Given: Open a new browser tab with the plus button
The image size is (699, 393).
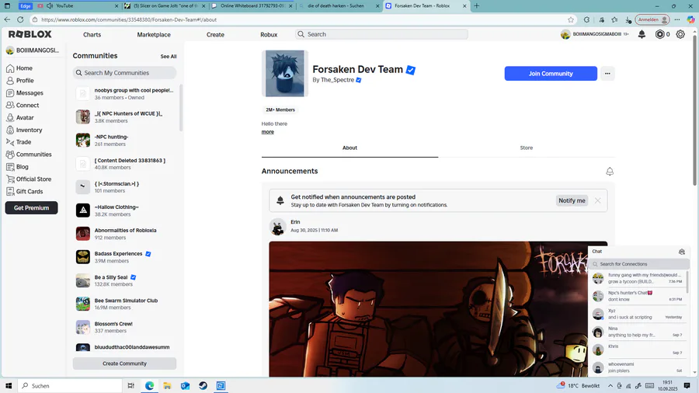Looking at the screenshot, I should 477,5.
